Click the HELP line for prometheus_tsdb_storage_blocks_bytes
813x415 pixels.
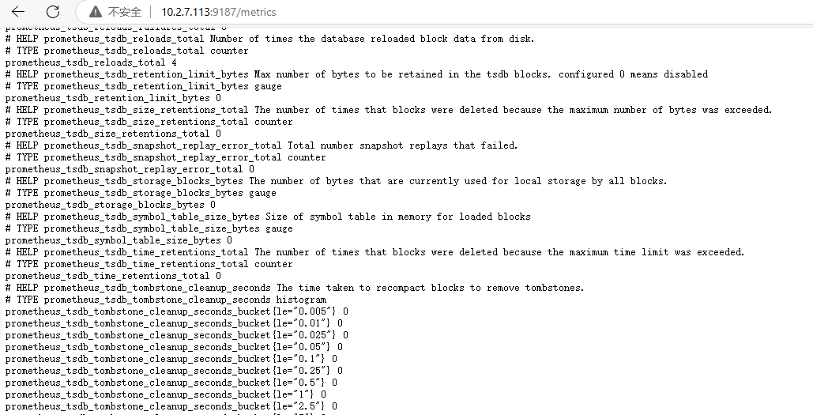(336, 181)
